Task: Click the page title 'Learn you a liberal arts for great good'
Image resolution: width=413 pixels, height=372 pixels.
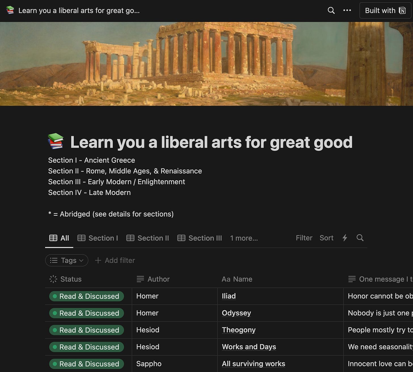Action: 211,142
